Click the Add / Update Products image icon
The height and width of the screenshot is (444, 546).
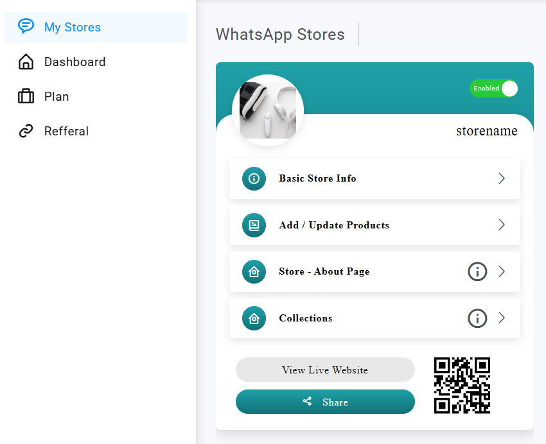coord(254,225)
